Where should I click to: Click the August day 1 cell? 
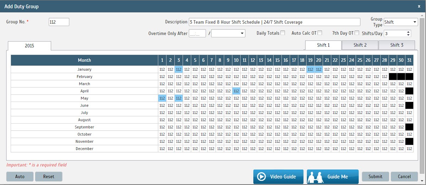point(162,120)
